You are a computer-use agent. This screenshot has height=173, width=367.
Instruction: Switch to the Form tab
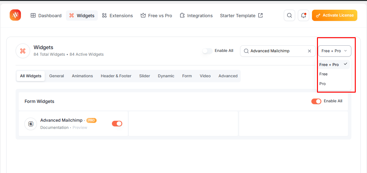(187, 76)
